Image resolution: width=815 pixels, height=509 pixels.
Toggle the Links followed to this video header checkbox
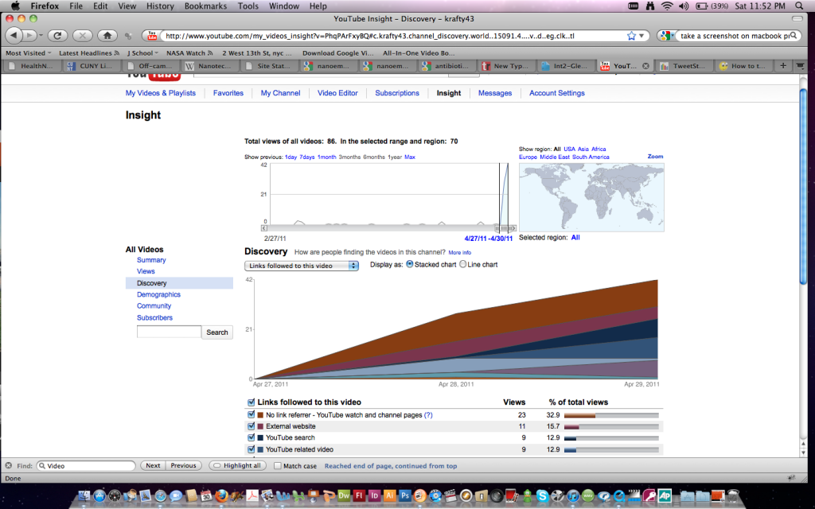251,402
